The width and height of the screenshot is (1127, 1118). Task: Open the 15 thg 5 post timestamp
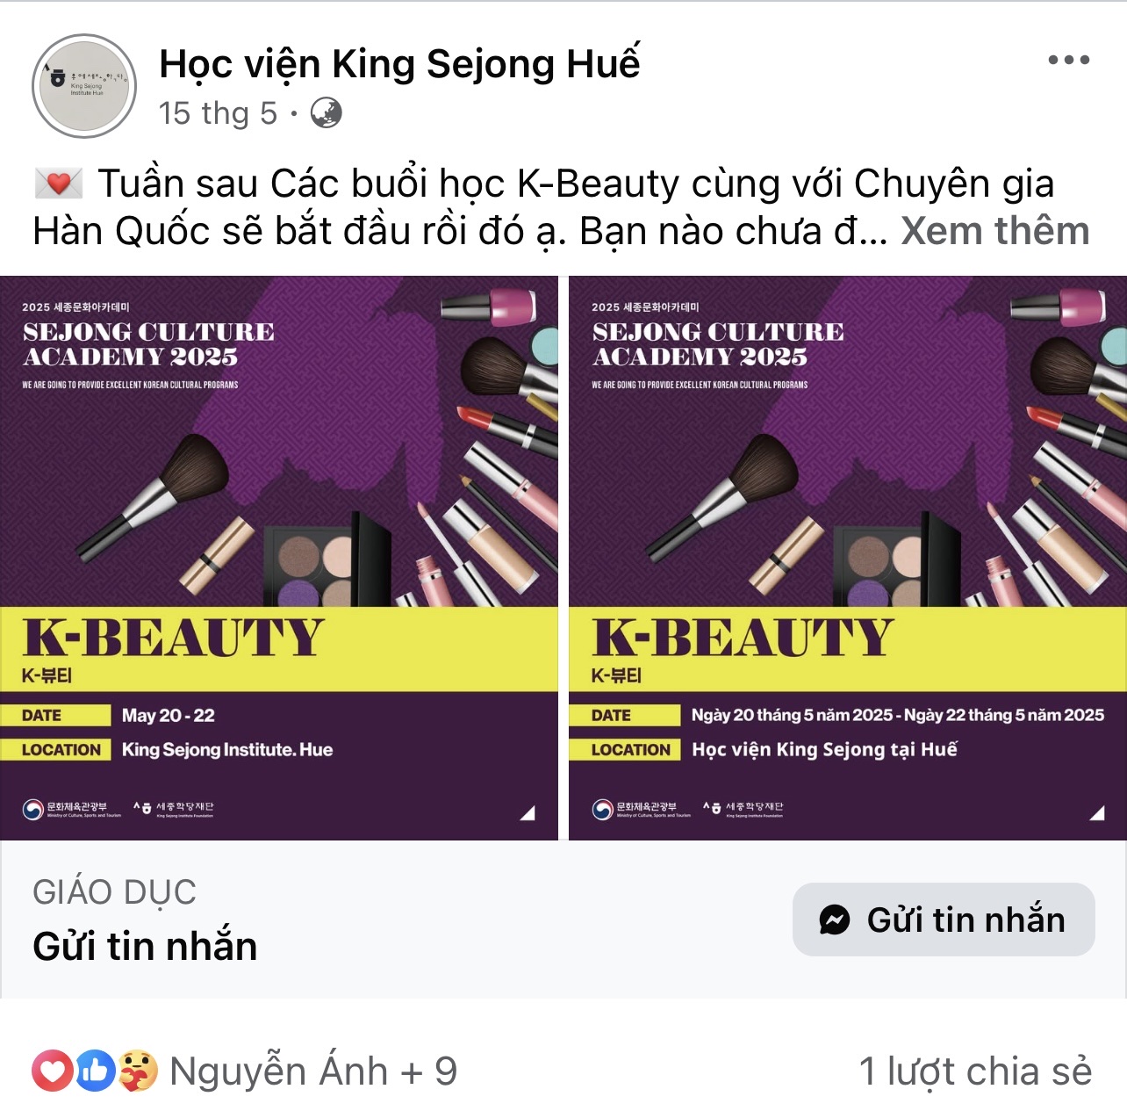(218, 113)
